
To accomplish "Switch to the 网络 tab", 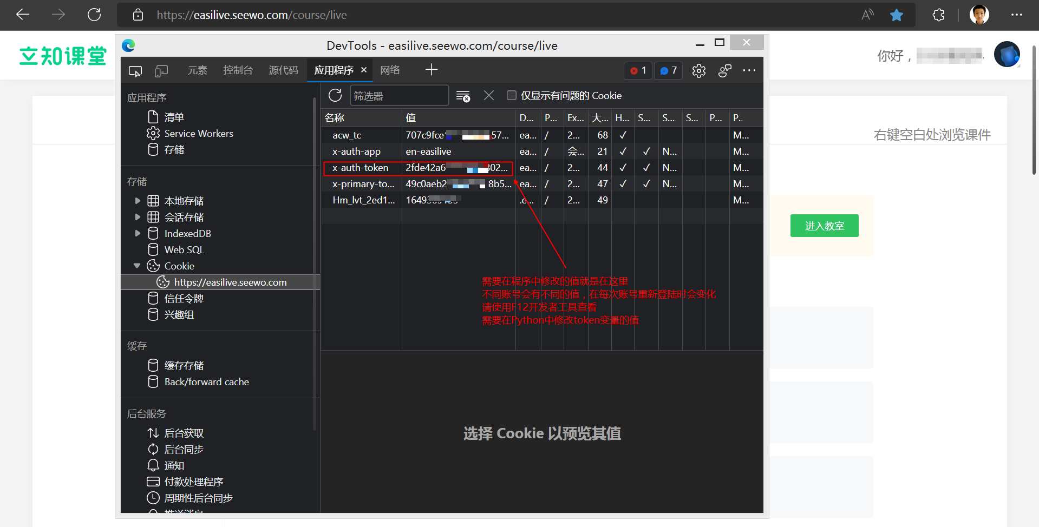I will coord(389,70).
